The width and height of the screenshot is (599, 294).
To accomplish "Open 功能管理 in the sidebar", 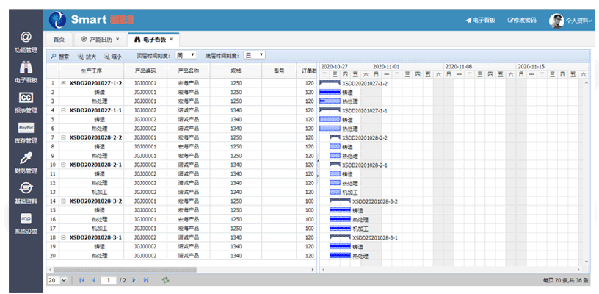I will coord(26,41).
